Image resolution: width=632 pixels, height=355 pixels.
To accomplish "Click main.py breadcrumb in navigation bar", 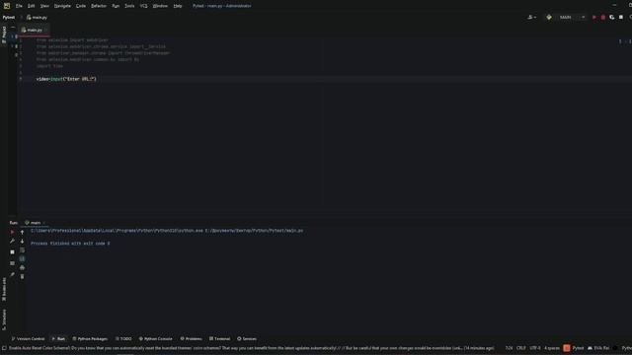I will click(x=38, y=18).
